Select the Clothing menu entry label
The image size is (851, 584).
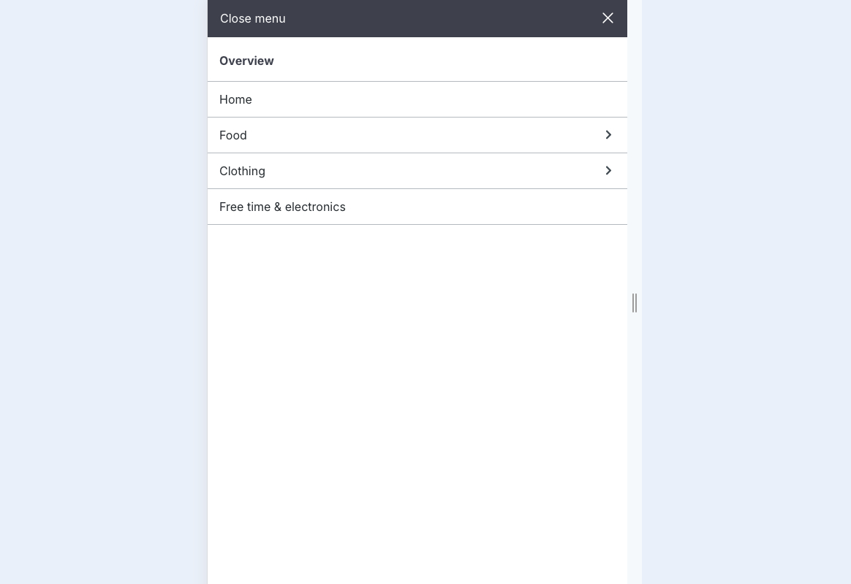(242, 171)
